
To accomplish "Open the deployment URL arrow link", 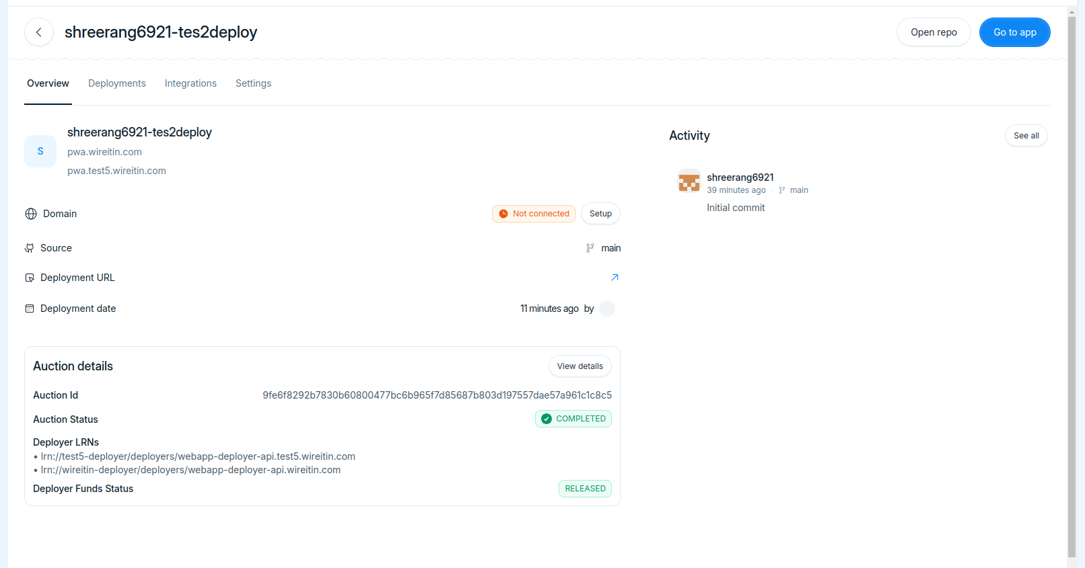I will click(x=615, y=278).
